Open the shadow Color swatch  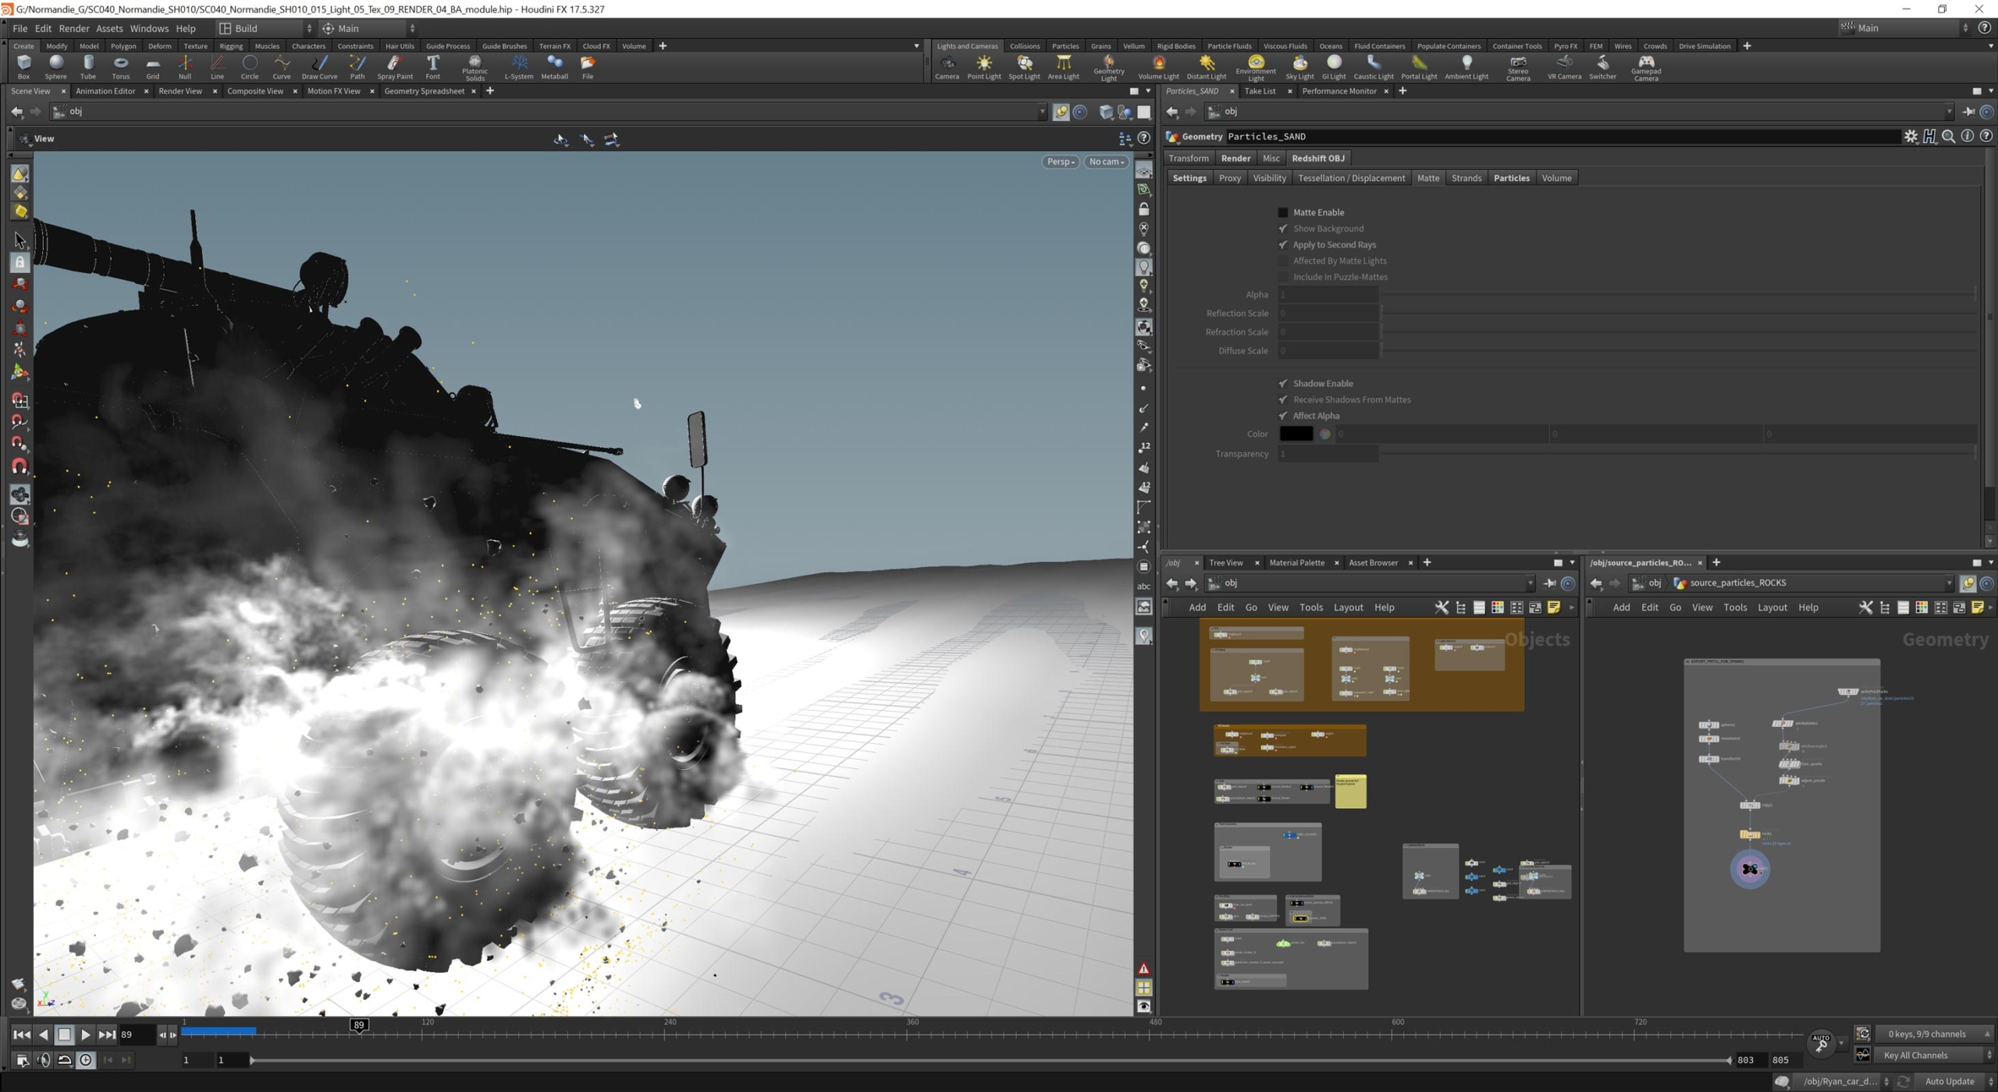coord(1296,434)
